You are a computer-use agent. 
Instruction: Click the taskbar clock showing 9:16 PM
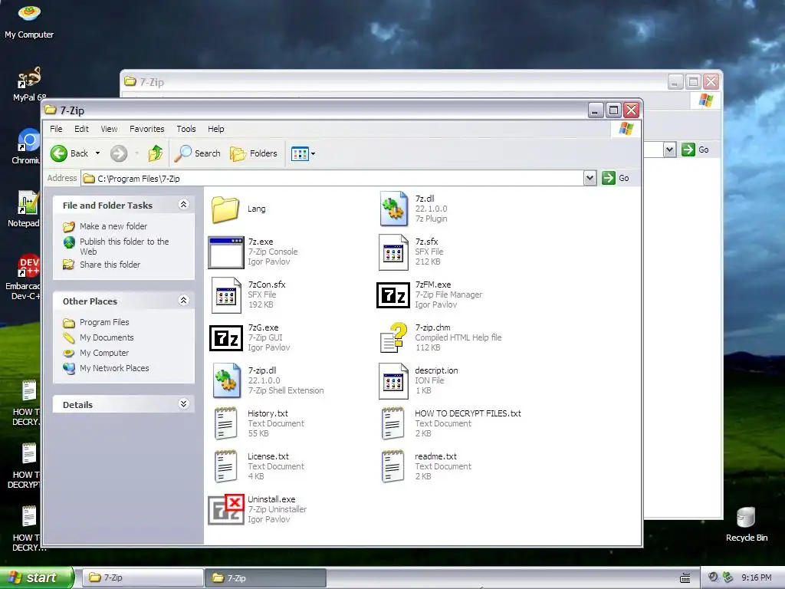coord(756,577)
